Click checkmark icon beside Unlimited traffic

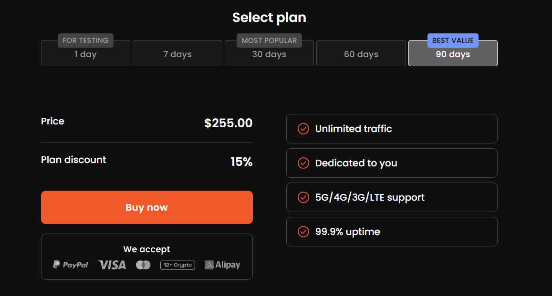(303, 129)
